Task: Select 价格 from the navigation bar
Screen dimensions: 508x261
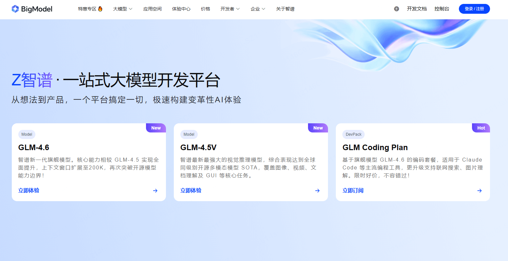Action: point(205,9)
